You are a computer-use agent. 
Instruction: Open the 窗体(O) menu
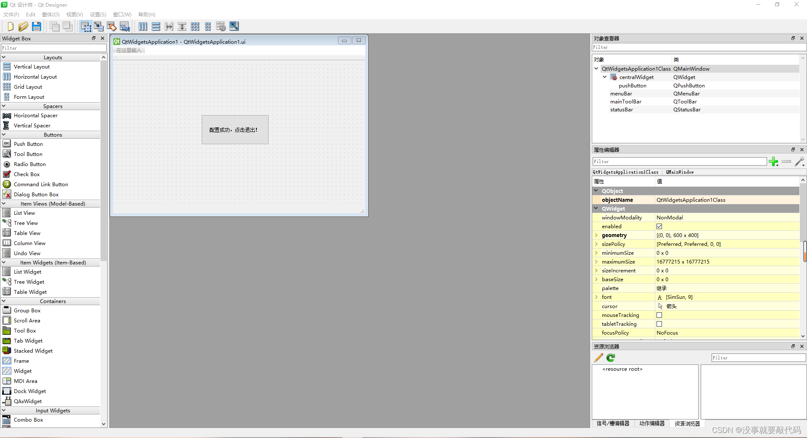51,15
